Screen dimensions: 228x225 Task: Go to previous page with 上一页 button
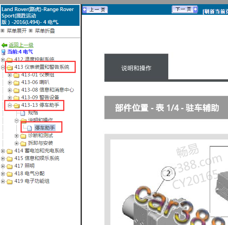coord(95,10)
